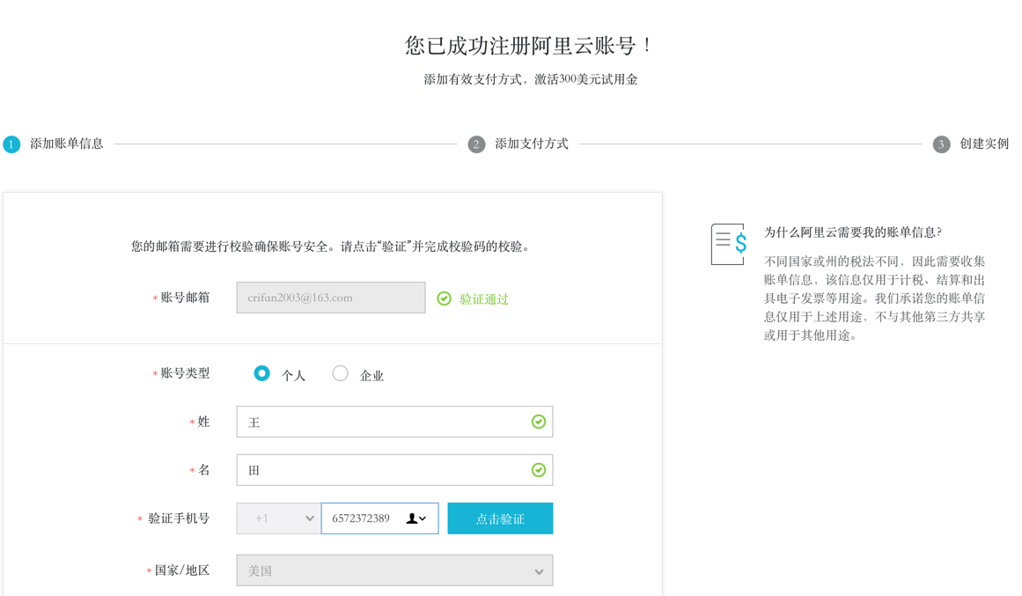
Task: Click step 3 circle for create instance
Action: [x=941, y=144]
